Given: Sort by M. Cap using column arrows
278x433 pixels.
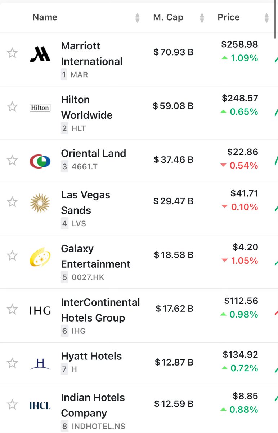Looking at the screenshot, I should pos(202,18).
